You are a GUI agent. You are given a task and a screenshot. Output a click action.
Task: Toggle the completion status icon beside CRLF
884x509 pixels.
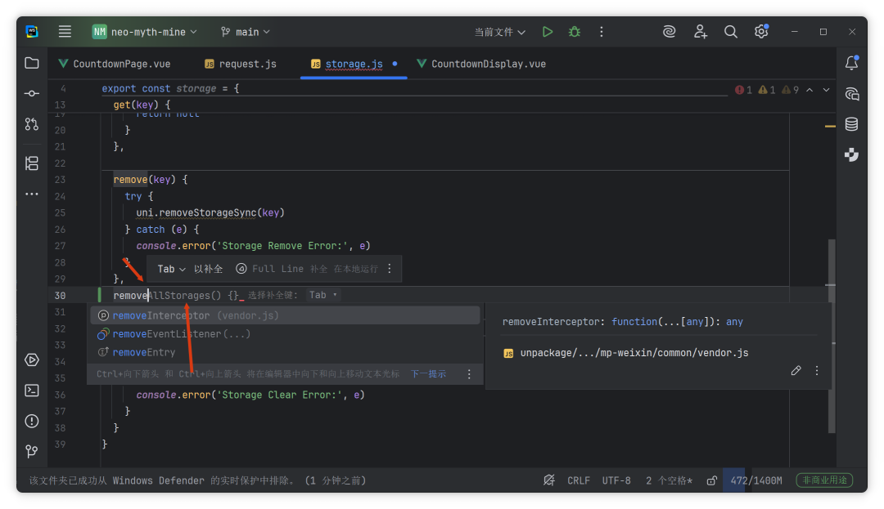(x=549, y=480)
